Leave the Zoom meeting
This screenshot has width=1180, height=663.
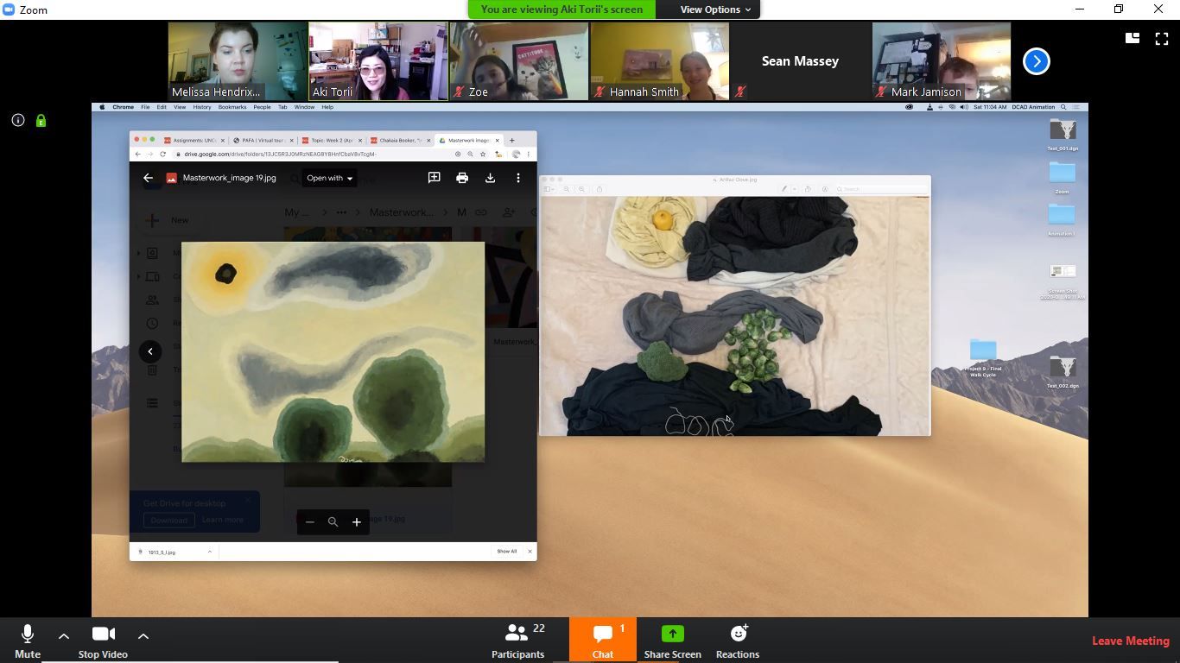[x=1130, y=641]
